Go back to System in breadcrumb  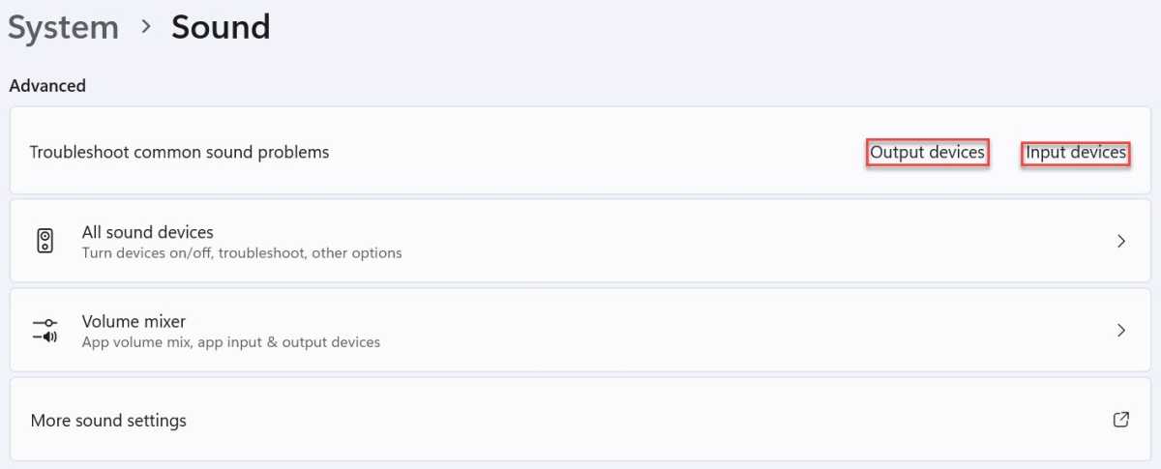(x=63, y=27)
